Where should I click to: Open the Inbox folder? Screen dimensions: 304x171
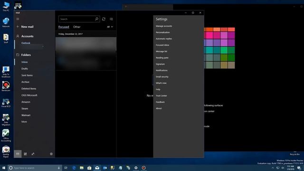click(25, 62)
